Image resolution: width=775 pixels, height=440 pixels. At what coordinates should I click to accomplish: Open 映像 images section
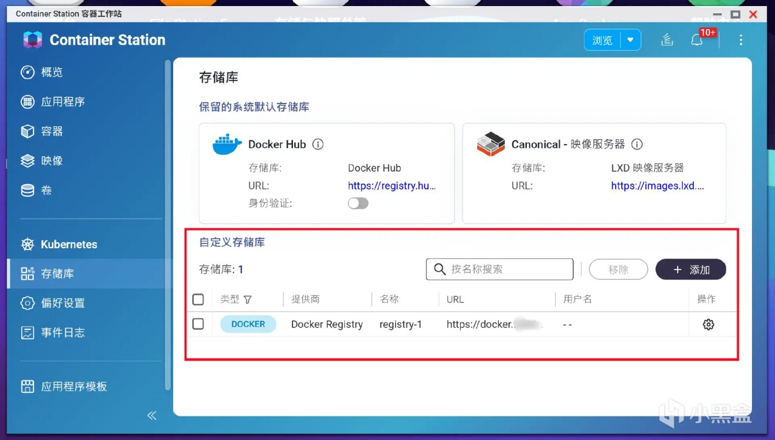85,161
